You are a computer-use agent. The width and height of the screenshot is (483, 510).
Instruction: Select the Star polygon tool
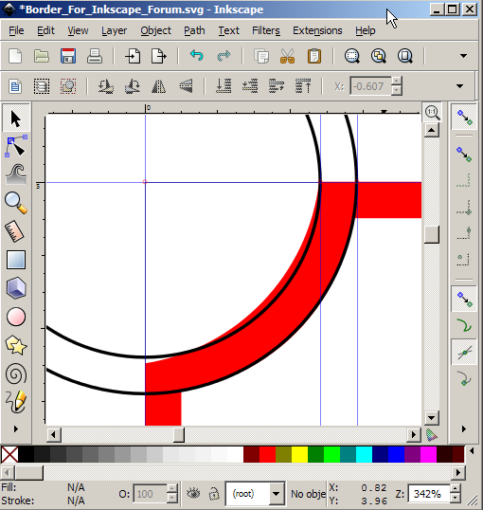pos(16,345)
